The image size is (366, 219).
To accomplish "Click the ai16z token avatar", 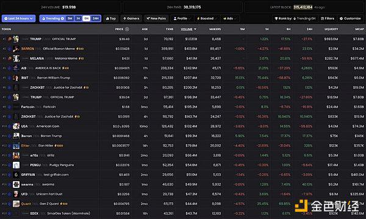I will pos(16,155).
